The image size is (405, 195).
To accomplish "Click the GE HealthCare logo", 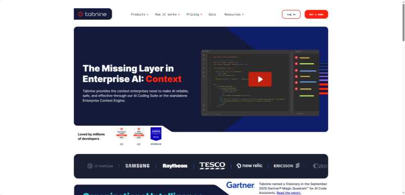I will click(100, 166).
